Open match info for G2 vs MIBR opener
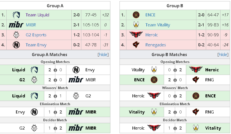This screenshot has height=134, width=231. (x=55, y=80)
